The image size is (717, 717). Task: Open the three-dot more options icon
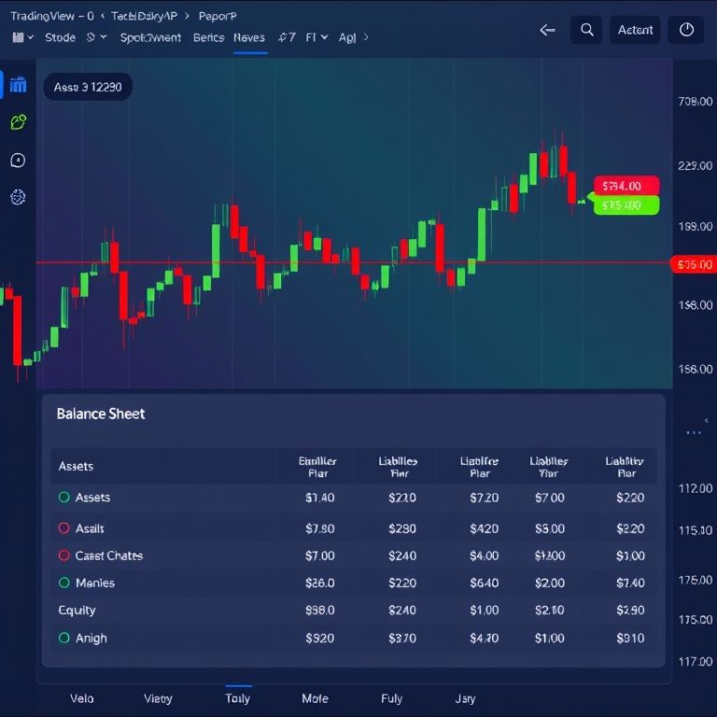(693, 432)
